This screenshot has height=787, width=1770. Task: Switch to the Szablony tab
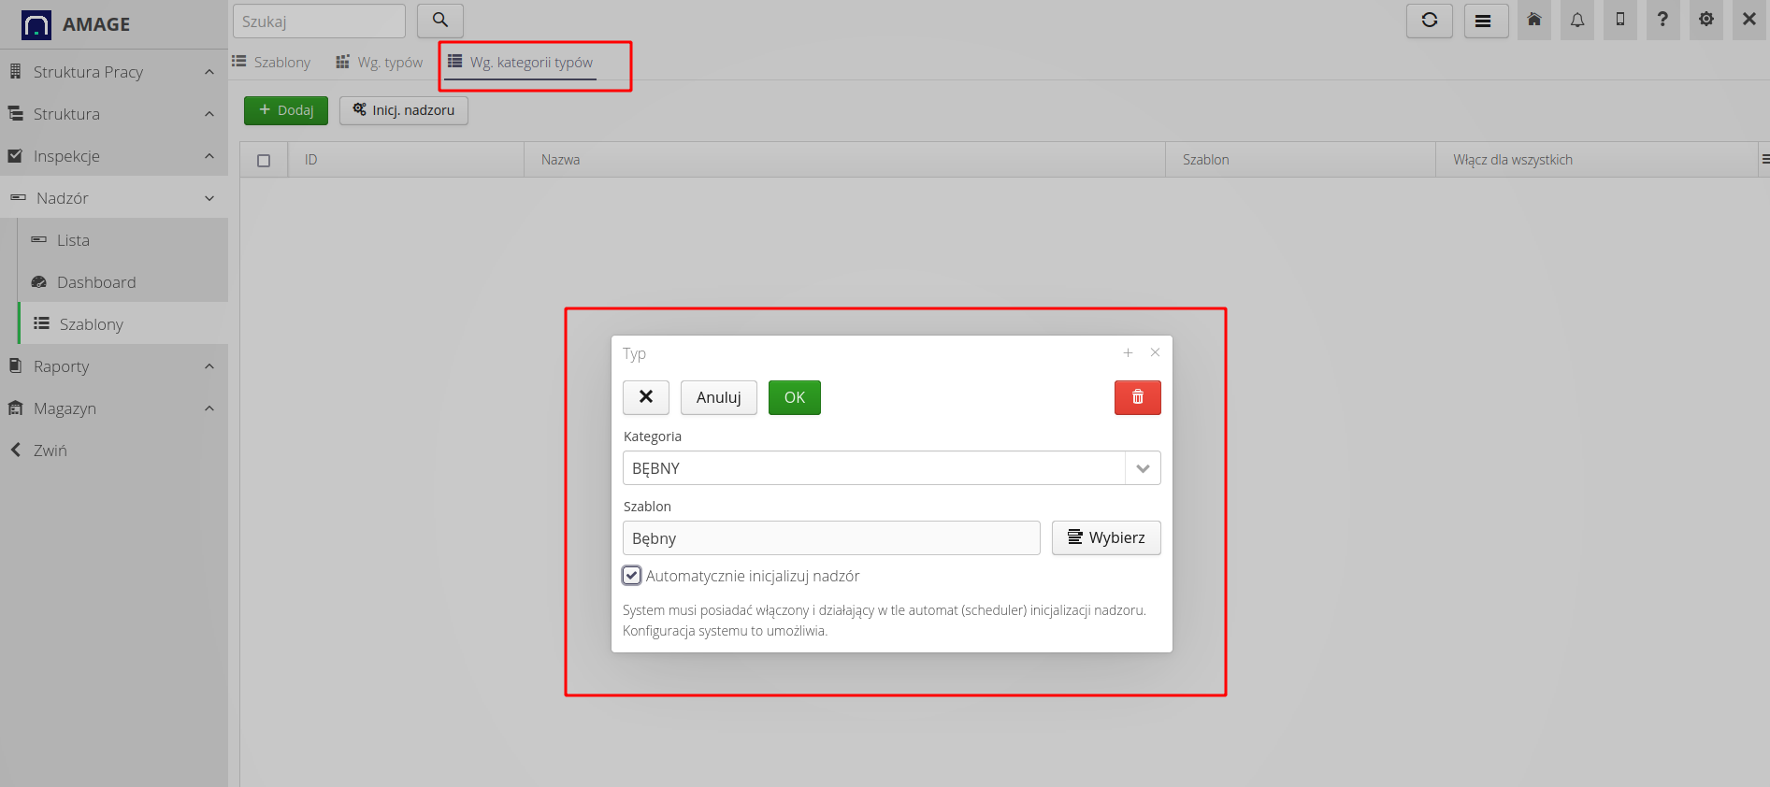(x=271, y=63)
